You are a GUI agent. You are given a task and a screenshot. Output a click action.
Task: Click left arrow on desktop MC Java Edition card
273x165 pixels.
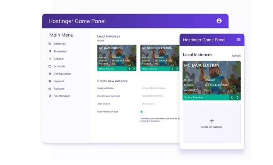[x=129, y=69]
